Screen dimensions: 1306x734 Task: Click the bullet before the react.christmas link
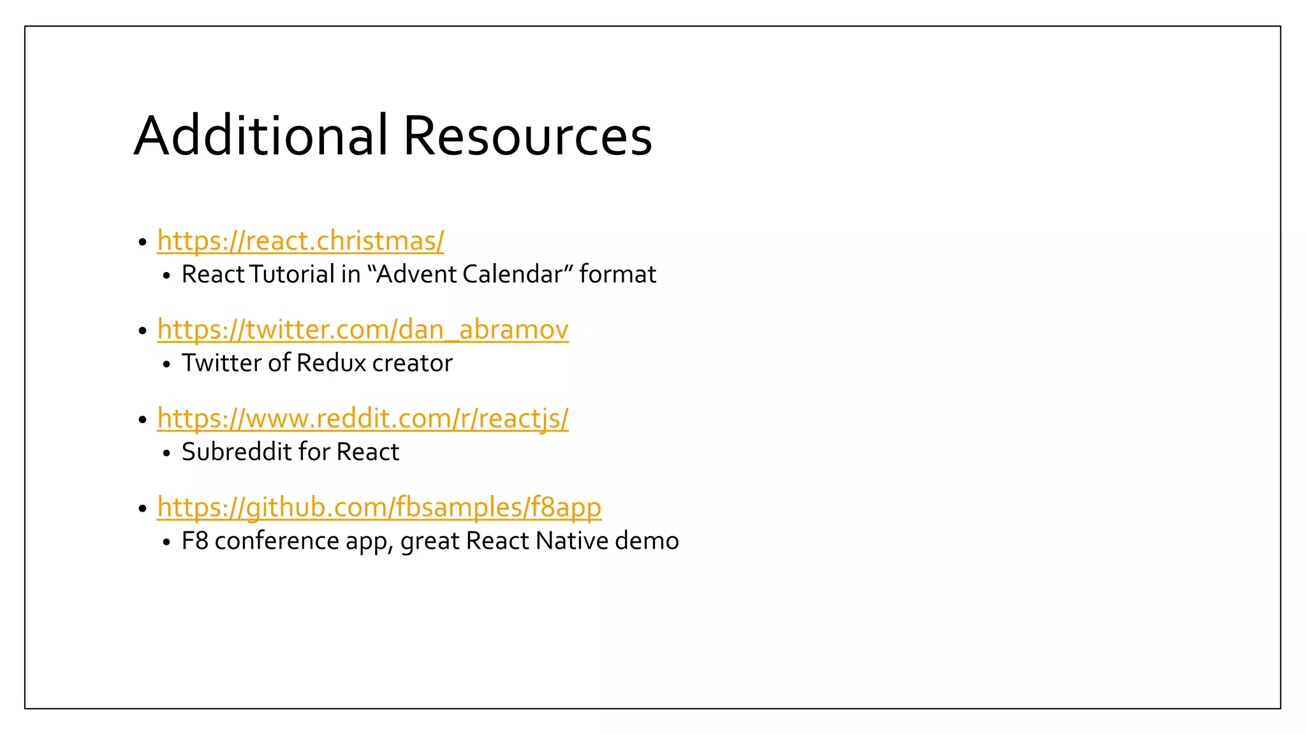coord(143,243)
